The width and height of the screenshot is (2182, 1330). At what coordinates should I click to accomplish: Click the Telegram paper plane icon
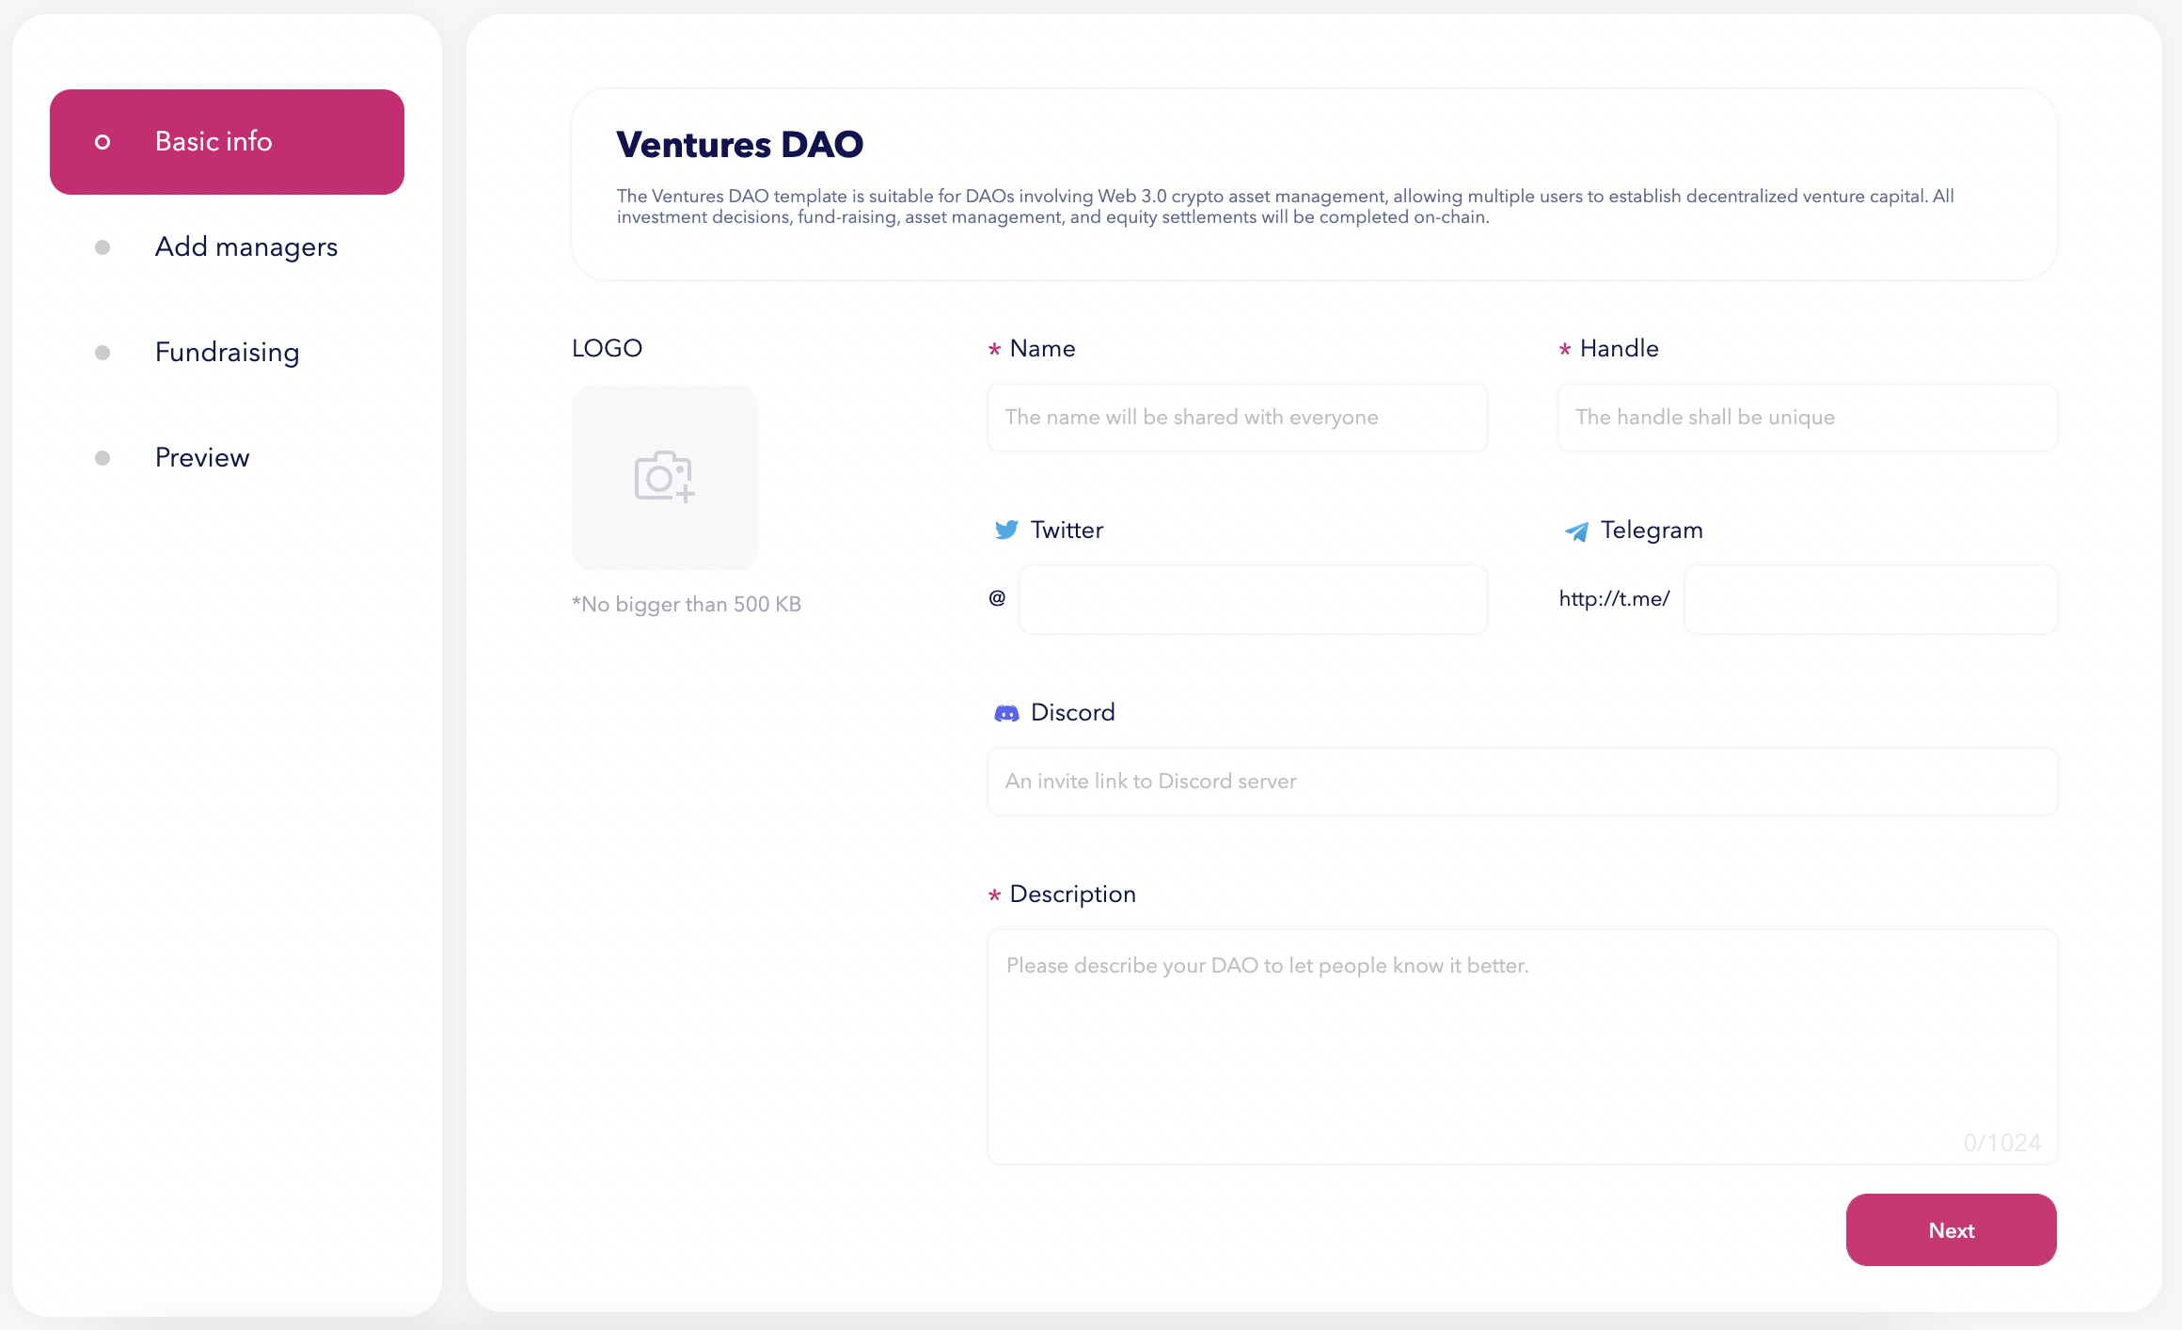pyautogui.click(x=1576, y=531)
